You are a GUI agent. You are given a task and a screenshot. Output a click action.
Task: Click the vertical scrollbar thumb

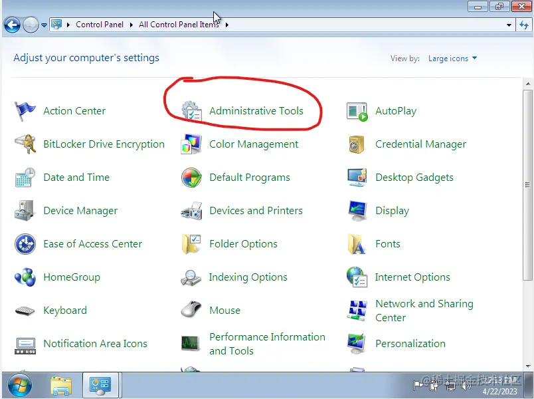pos(527,185)
